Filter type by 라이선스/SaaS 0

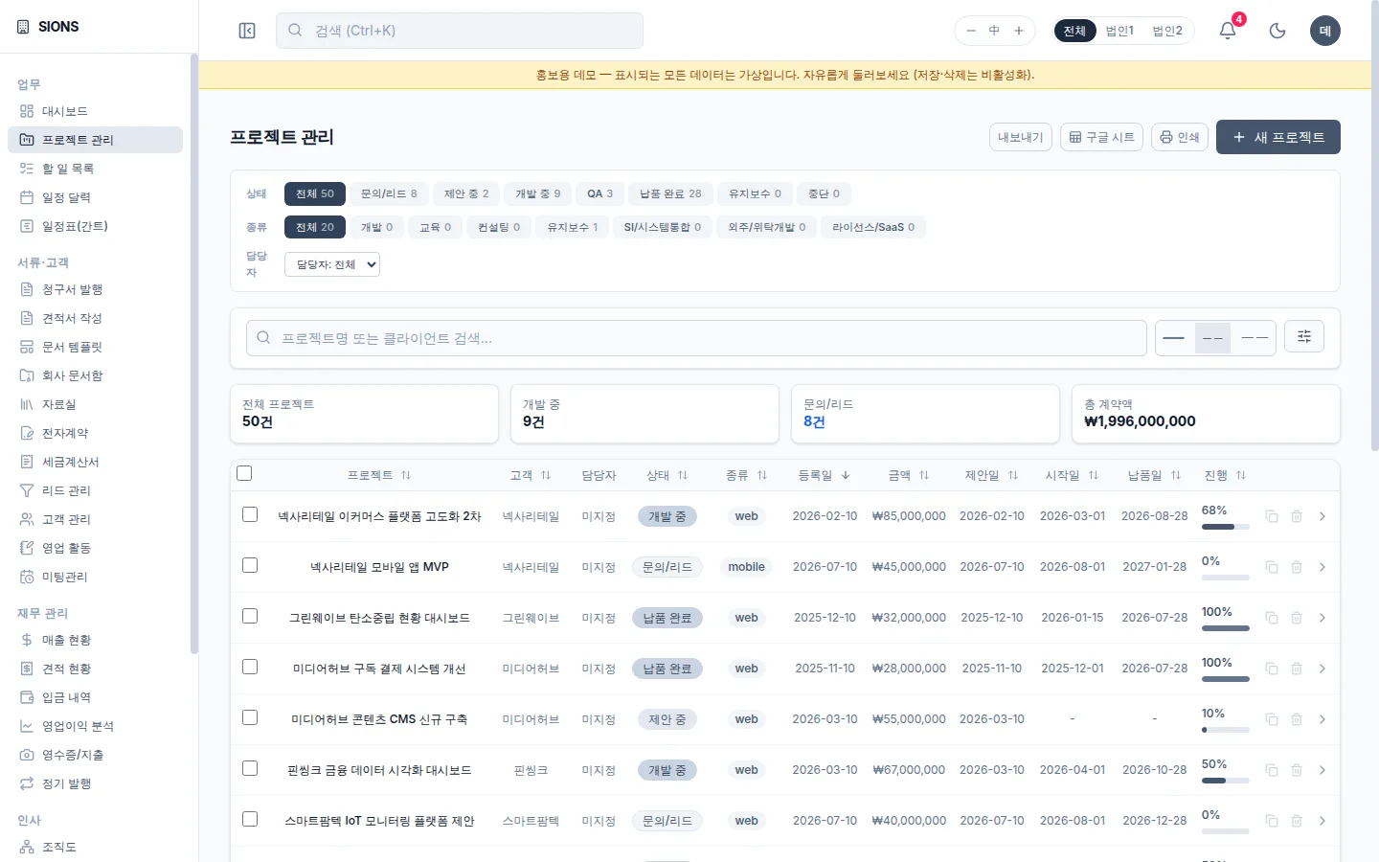[873, 227]
